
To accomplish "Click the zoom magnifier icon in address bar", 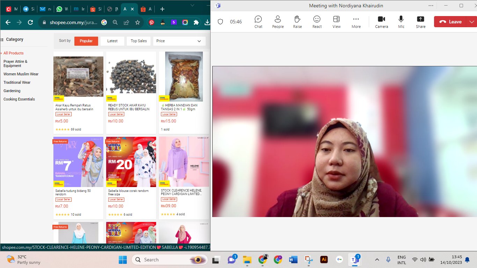I will click(115, 22).
